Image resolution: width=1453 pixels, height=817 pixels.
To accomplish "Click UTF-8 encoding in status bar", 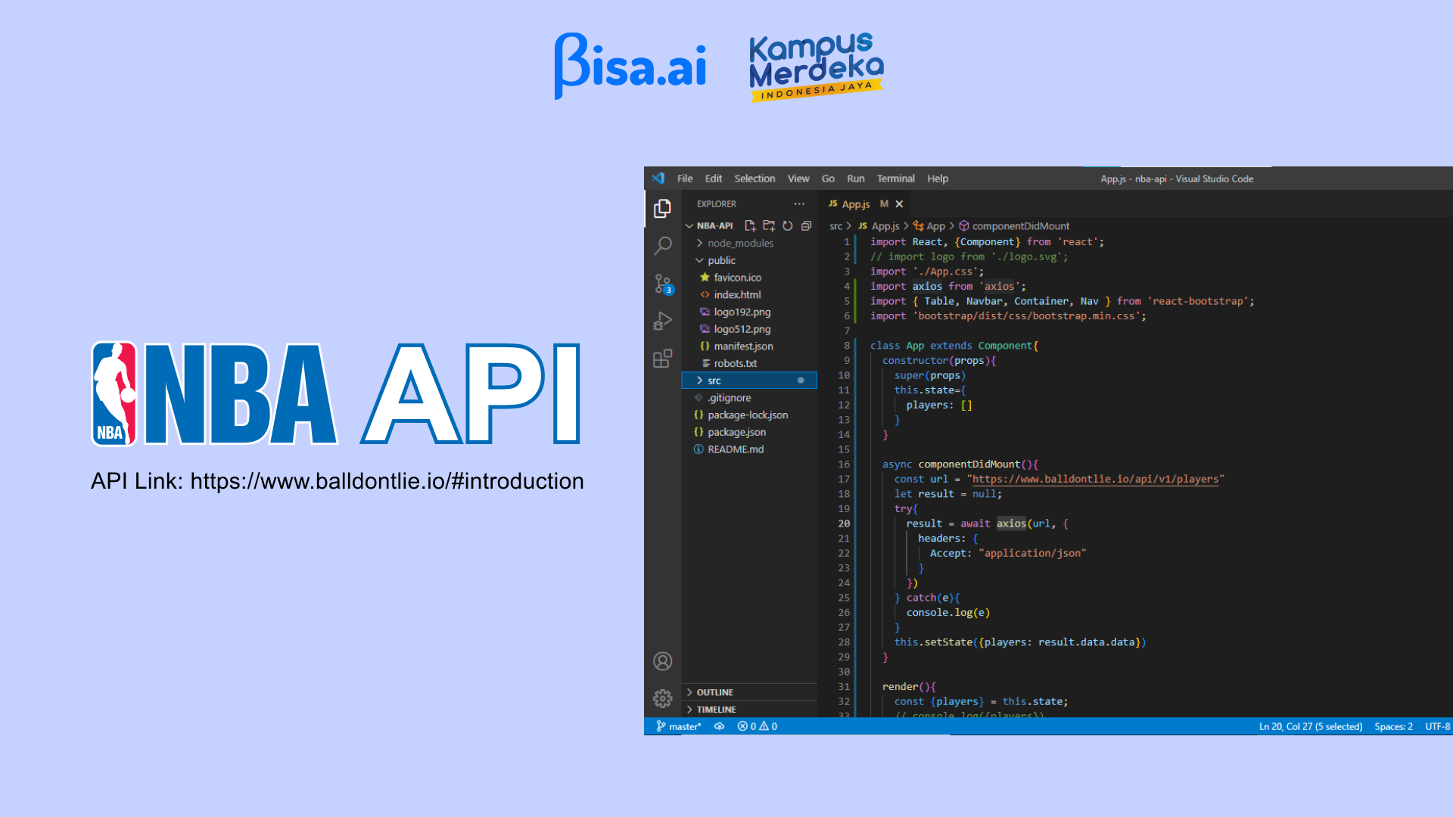I will coord(1437,726).
